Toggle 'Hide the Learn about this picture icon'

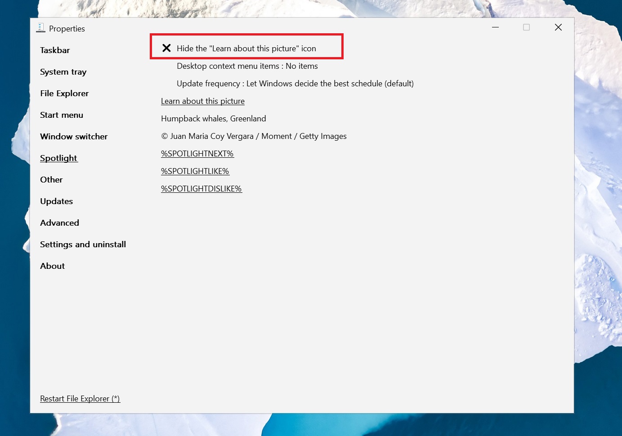[246, 48]
